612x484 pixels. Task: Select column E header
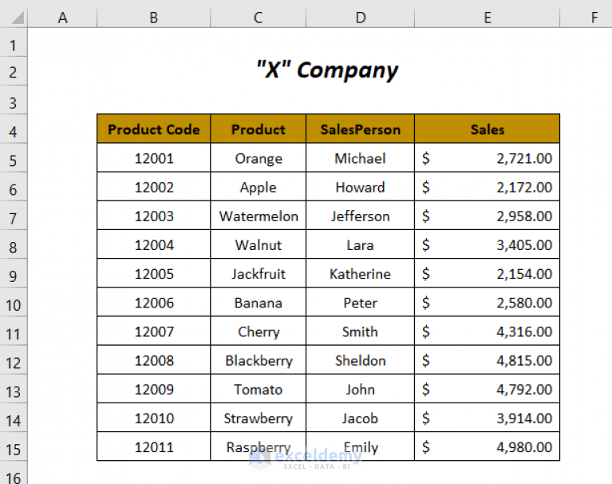(x=487, y=18)
